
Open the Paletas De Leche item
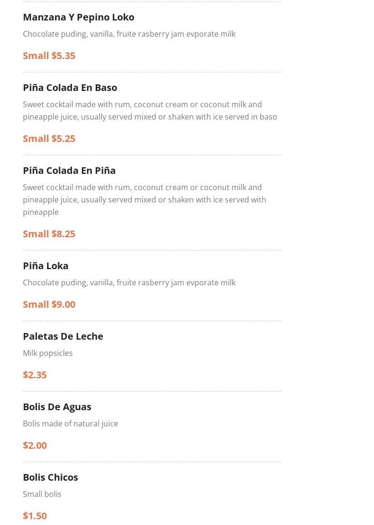point(63,336)
